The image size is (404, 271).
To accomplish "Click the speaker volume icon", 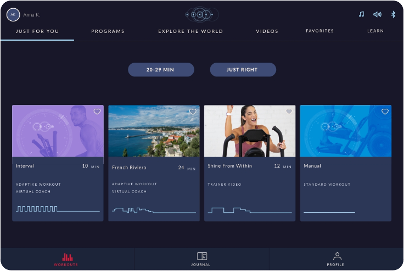I will click(378, 14).
